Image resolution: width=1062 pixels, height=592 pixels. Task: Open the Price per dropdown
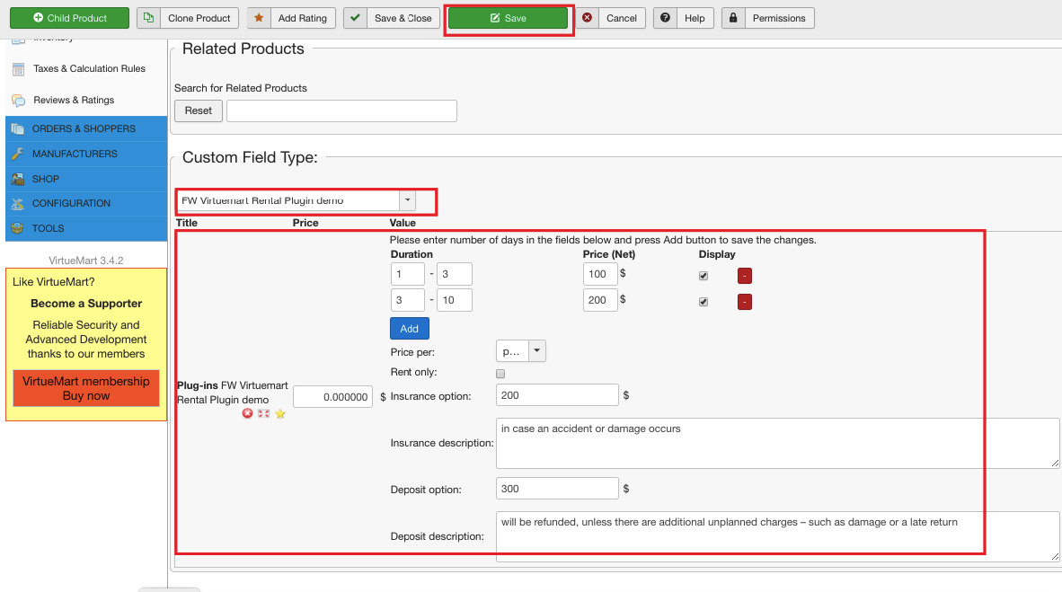click(x=536, y=350)
